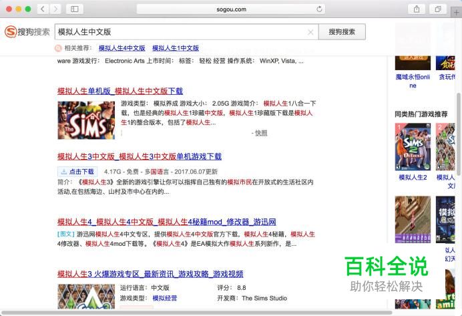This screenshot has width=462, height=316.
Task: Click the 模拟人生3 game thumbnail
Action: pyautogui.click(x=86, y=297)
